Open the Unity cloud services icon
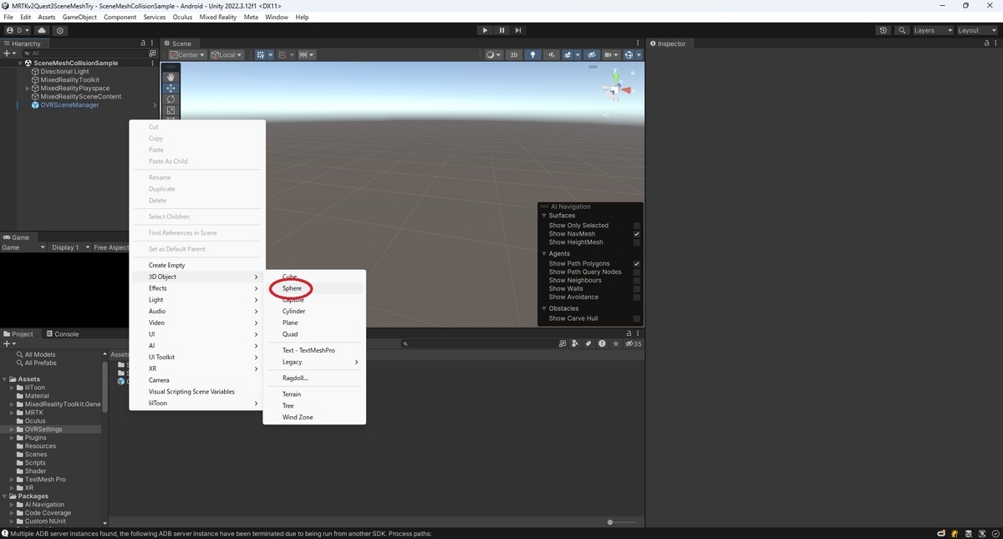 click(x=42, y=30)
